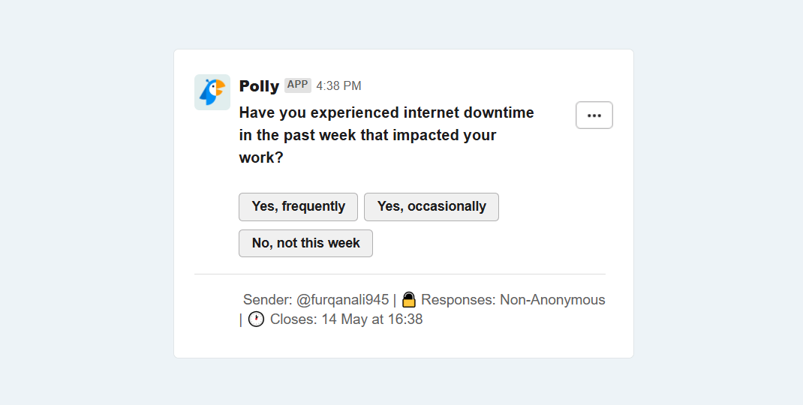803x405 pixels.
Task: Open the three-dots more options menu
Action: 594,115
